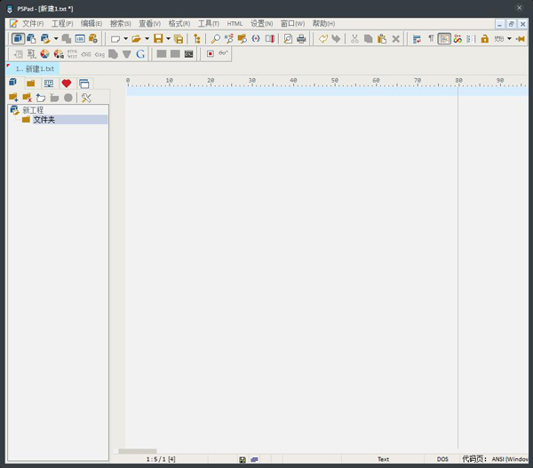The image size is (533, 468).
Task: Toggle the project panel cube button
Action: point(18,38)
